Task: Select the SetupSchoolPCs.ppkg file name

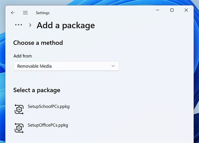Action: [x=48, y=107]
